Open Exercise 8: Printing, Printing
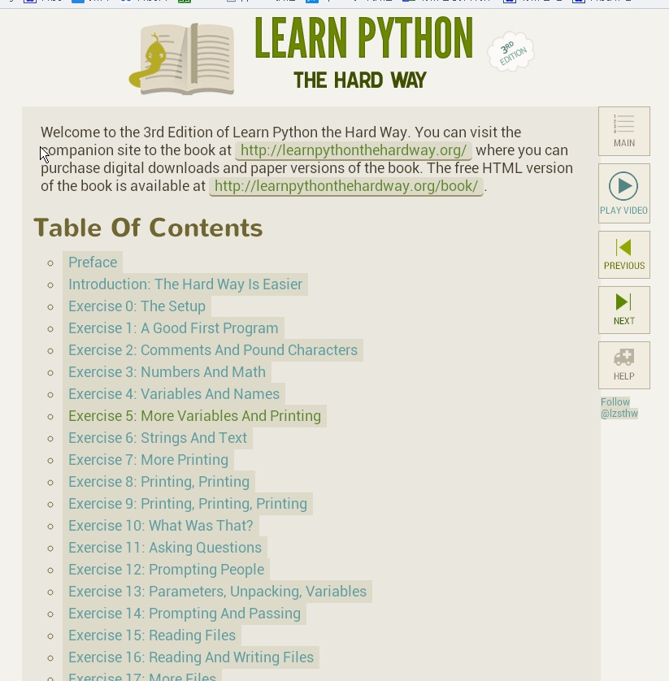Screen dimensions: 669x681 [x=159, y=482]
